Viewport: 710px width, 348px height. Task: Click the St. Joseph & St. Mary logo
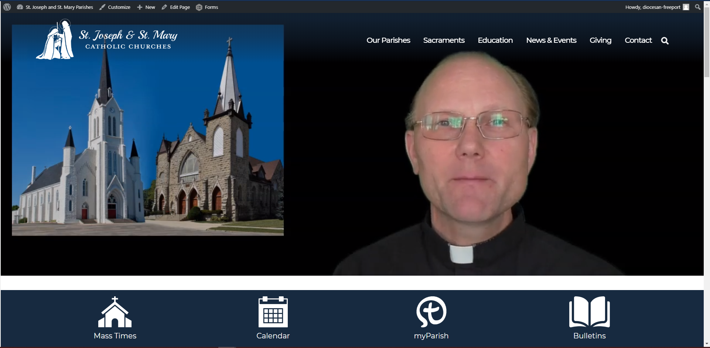click(107, 40)
